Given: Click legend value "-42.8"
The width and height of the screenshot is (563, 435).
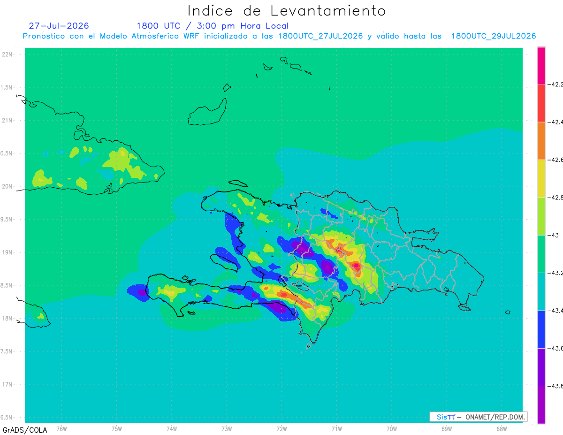Looking at the screenshot, I should [x=555, y=198].
